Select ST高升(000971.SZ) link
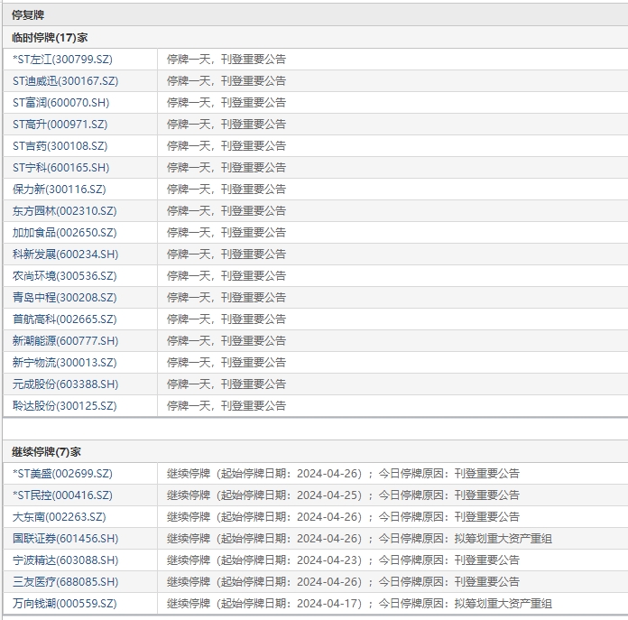This screenshot has width=628, height=620. tap(60, 125)
